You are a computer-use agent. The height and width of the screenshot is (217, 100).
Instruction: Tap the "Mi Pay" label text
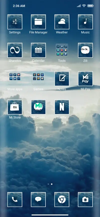(x=85, y=89)
